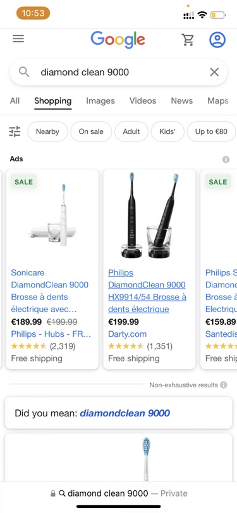The width and height of the screenshot is (237, 513).
Task: Clear the search with the X icon
Action: (x=214, y=72)
